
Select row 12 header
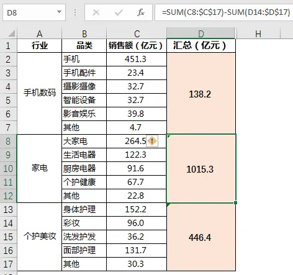8,196
